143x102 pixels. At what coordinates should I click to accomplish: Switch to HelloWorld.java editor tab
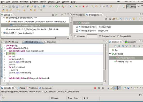tap(10, 42)
